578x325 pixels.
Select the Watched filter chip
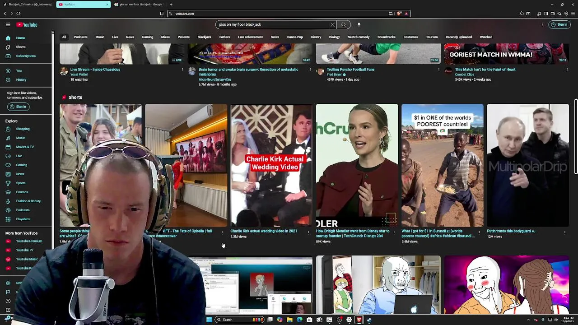(x=486, y=37)
